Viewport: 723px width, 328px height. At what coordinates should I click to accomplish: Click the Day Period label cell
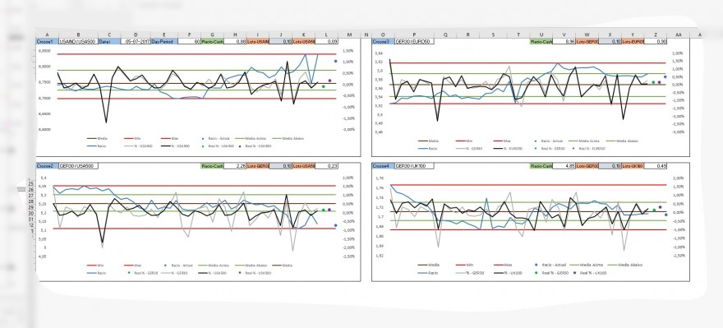(164, 42)
